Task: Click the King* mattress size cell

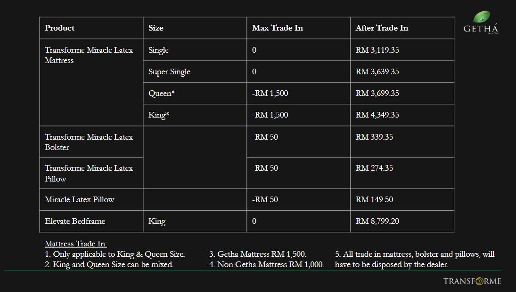Action: 159,115
